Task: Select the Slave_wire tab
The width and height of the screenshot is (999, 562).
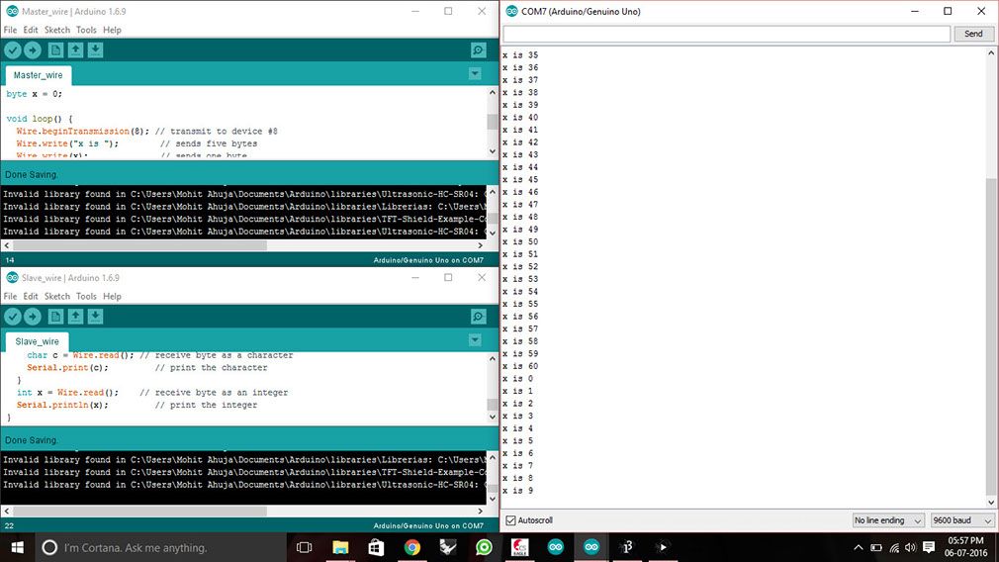Action: [37, 341]
